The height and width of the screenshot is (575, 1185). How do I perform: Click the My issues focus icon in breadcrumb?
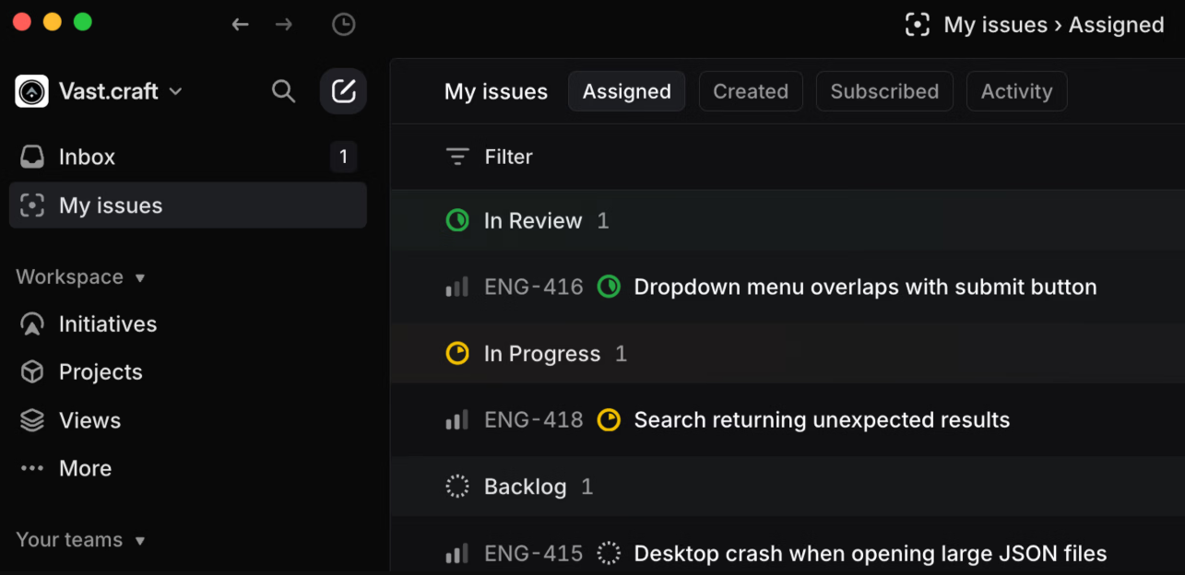point(917,24)
